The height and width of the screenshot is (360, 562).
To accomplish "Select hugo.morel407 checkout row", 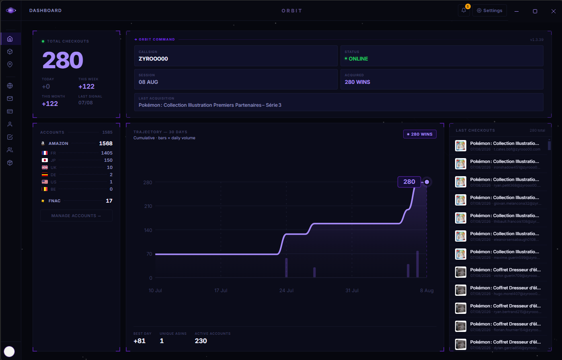I will pos(498,290).
